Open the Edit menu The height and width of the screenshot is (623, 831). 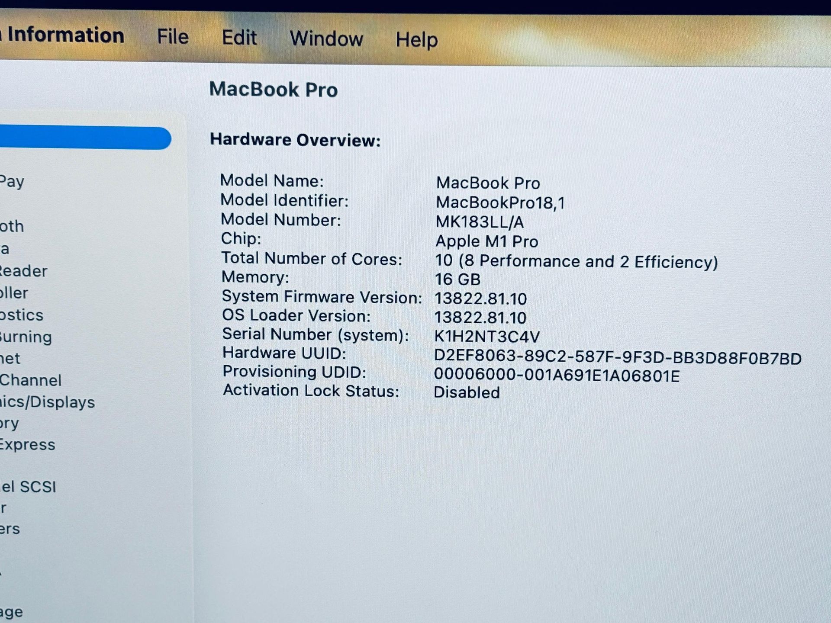[x=239, y=37]
